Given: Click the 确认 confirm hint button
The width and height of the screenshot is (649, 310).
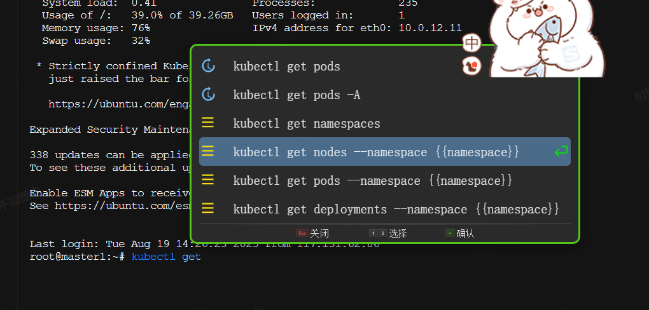Looking at the screenshot, I should point(460,233).
